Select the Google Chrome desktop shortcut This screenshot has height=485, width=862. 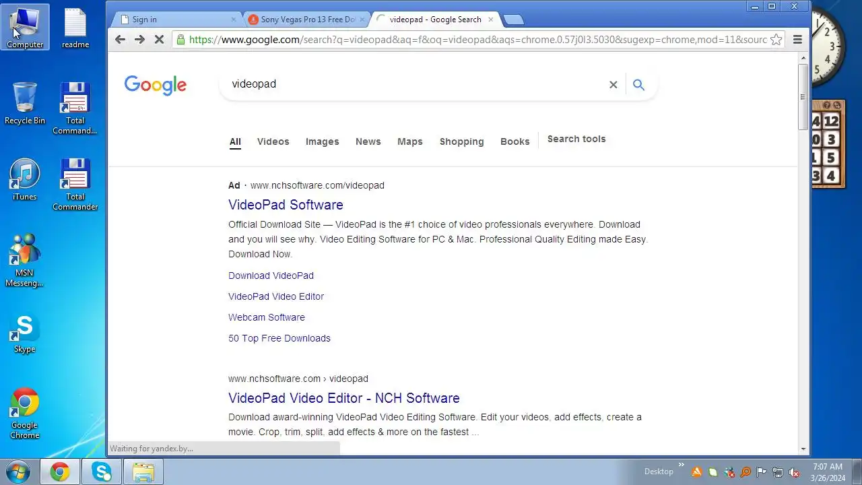[25, 413]
